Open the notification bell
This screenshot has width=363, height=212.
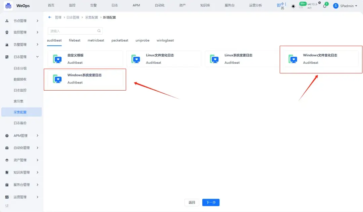[x=325, y=6]
